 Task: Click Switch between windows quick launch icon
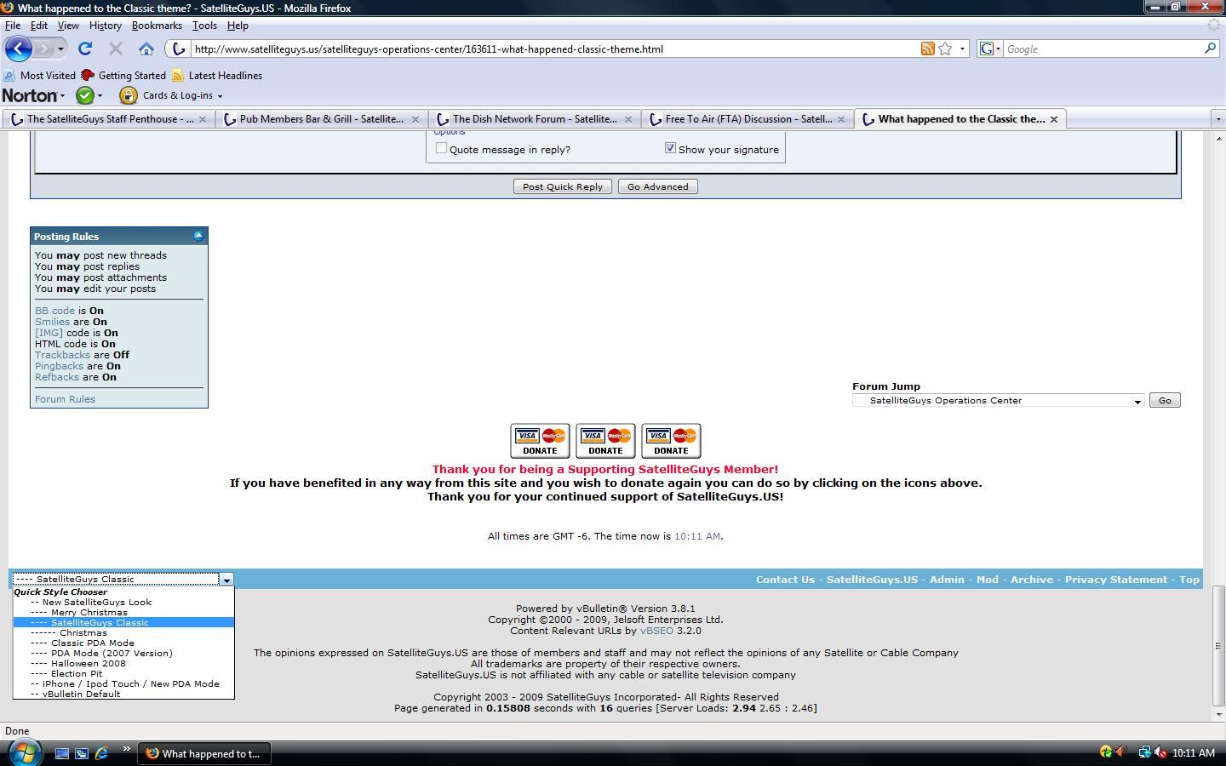[82, 753]
